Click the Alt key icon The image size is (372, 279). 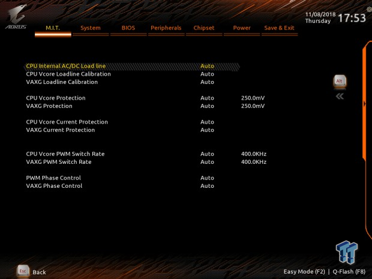[340, 82]
